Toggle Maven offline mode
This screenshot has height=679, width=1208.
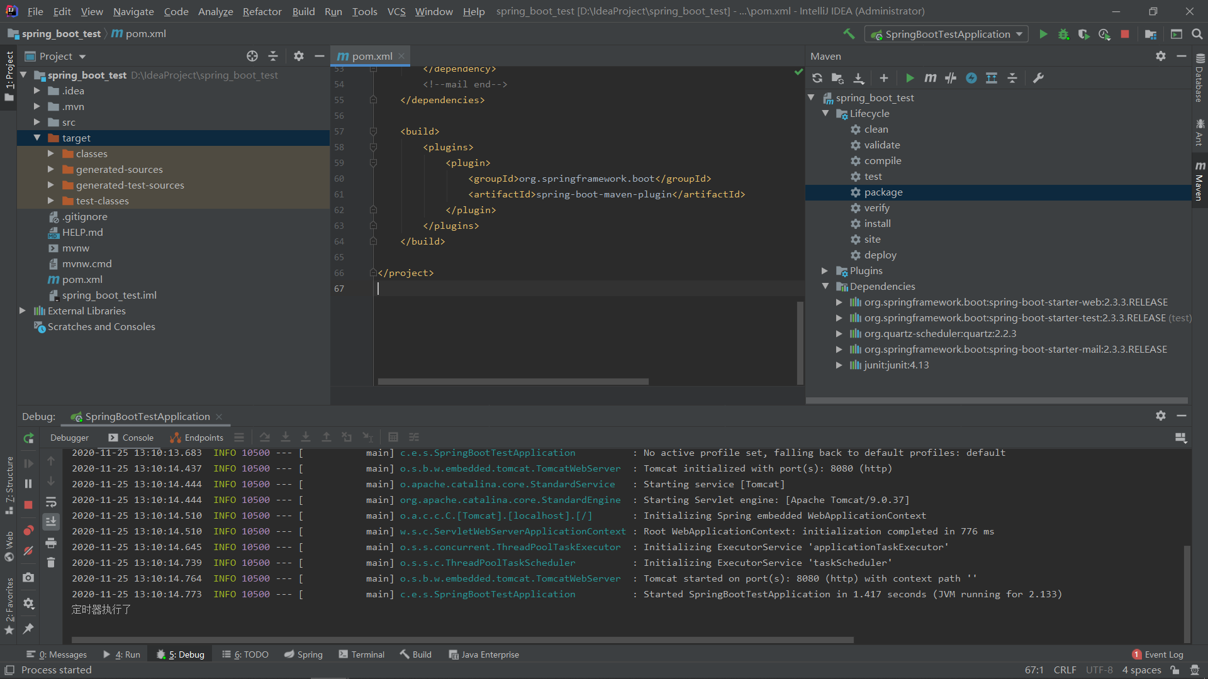tap(951, 78)
